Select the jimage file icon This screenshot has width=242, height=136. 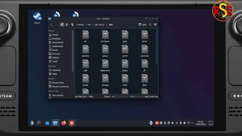105,79
